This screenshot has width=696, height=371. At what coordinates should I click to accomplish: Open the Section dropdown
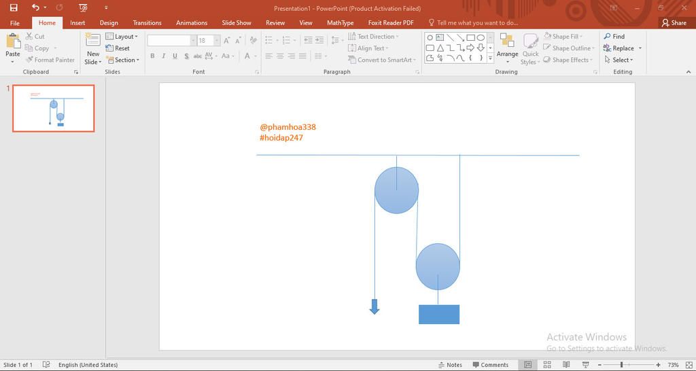pos(122,60)
